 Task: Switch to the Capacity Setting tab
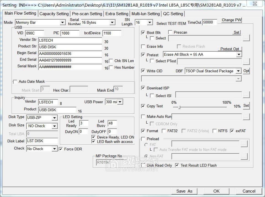[54, 14]
